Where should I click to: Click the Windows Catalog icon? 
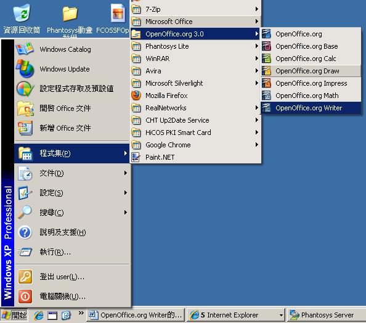pyautogui.click(x=25, y=49)
